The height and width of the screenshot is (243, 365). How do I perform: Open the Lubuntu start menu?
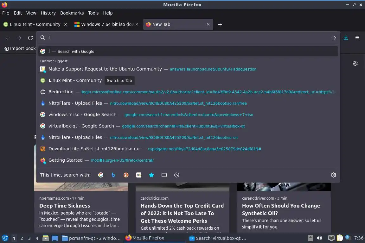(x=5, y=238)
